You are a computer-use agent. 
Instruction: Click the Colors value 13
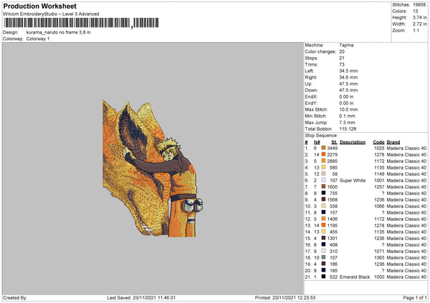pyautogui.click(x=416, y=11)
